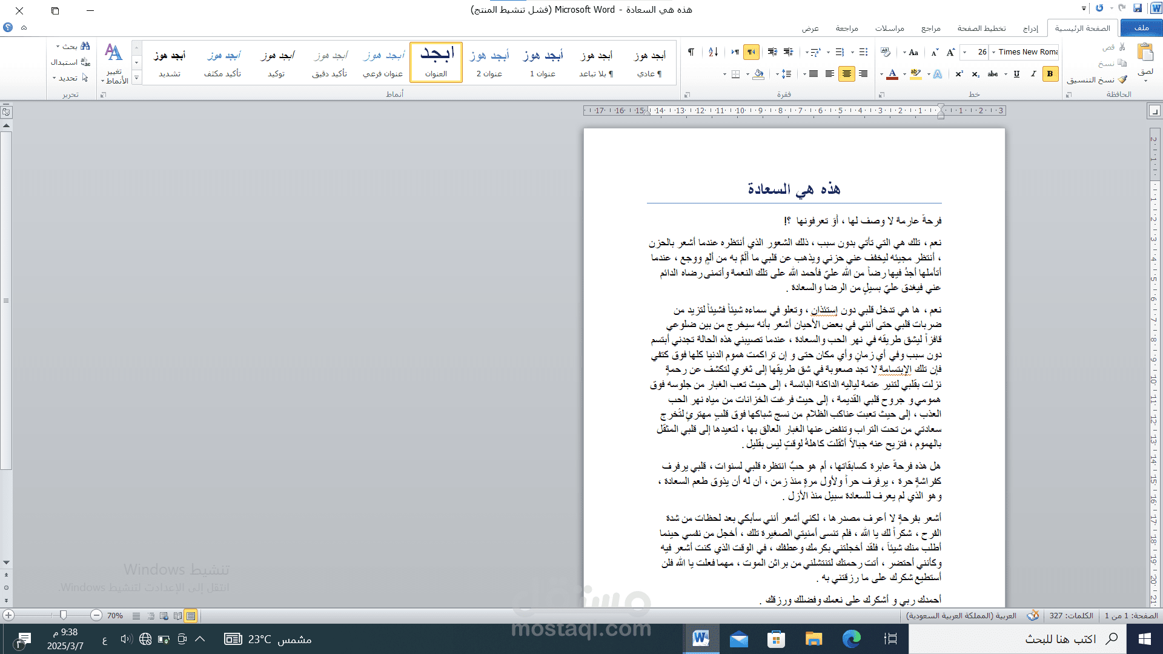Click the zoom slider handle
The image size is (1163, 654).
(63, 615)
